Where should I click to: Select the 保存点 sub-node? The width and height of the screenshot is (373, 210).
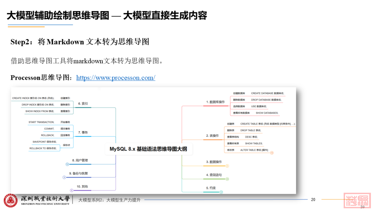pyautogui.click(x=66, y=145)
